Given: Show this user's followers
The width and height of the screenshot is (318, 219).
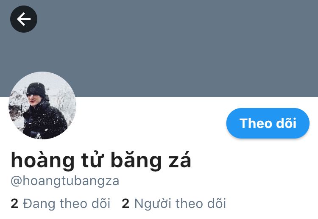Looking at the screenshot, I should tap(174, 203).
